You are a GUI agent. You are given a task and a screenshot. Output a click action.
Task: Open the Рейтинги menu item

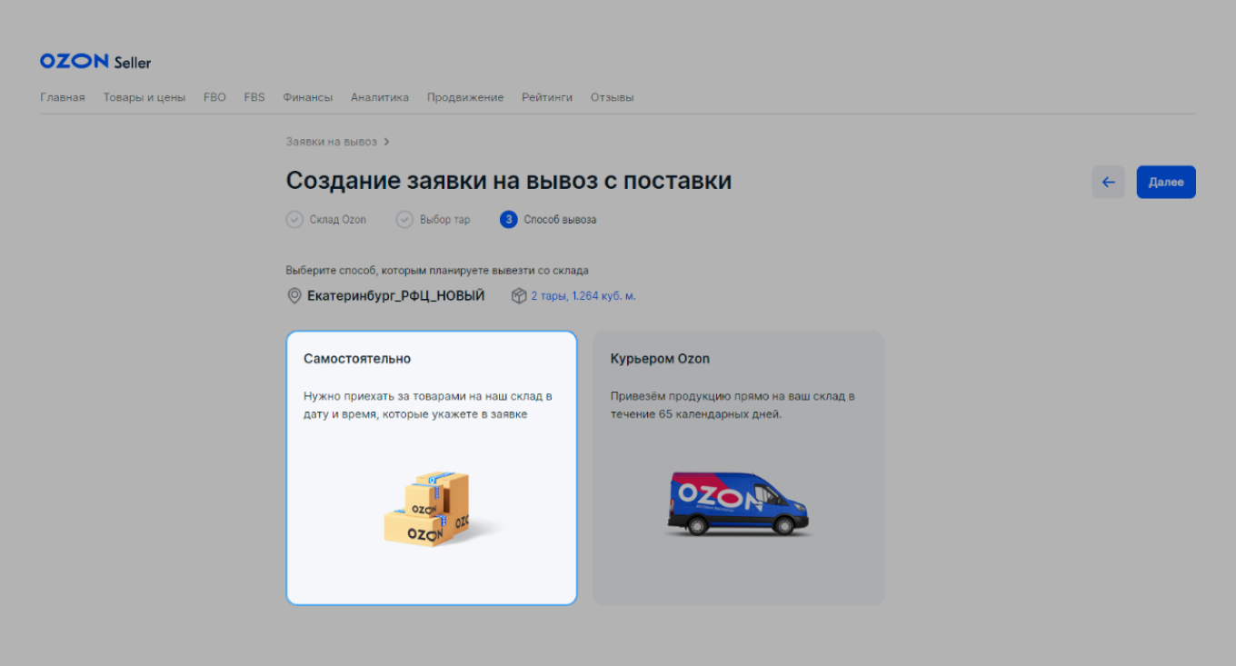click(x=547, y=97)
